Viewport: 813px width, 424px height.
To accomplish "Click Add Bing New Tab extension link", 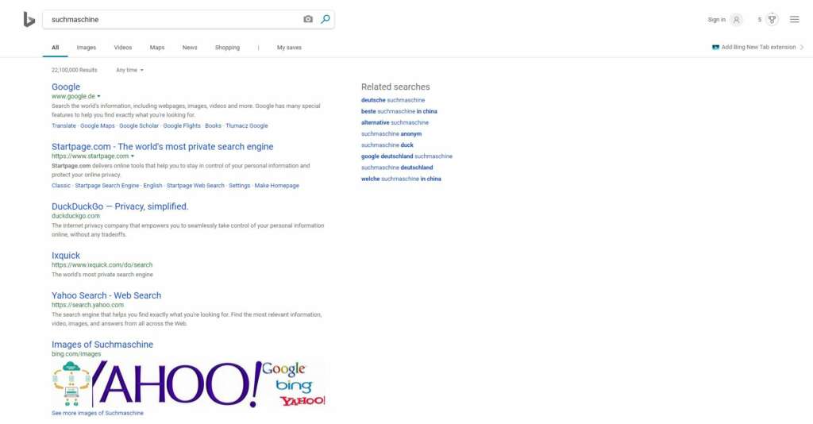I will pos(758,47).
